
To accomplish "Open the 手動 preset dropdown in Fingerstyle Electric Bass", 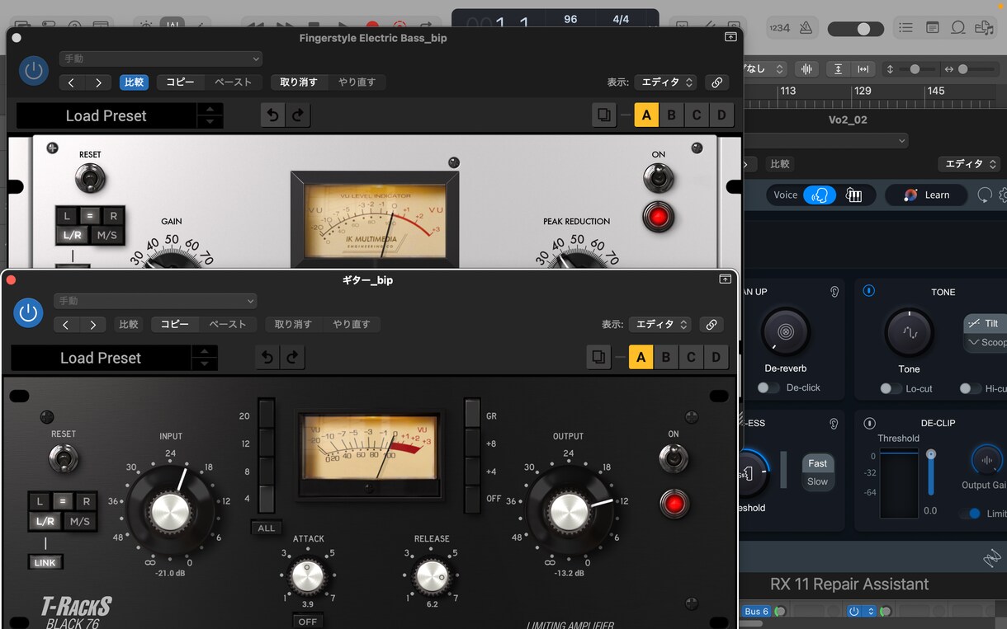I will (161, 59).
